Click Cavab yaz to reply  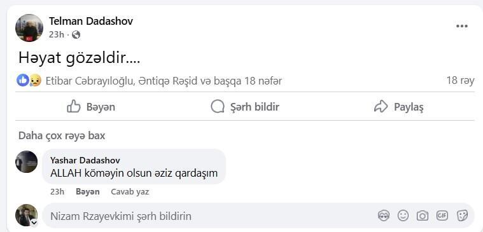tap(130, 192)
